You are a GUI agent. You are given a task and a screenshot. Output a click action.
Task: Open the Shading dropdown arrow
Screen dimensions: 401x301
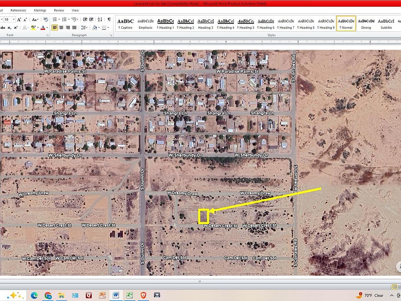point(99,28)
